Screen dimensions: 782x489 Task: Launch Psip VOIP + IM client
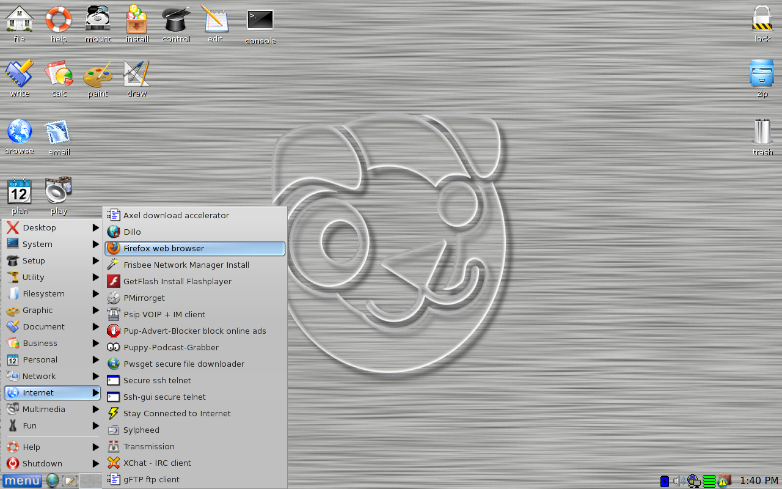[x=195, y=314]
